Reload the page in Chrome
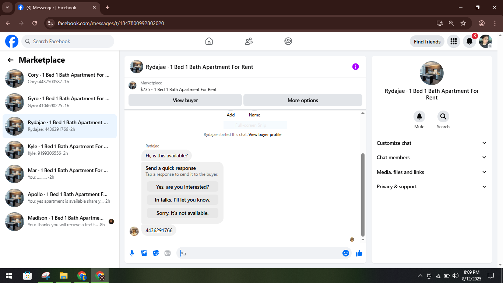This screenshot has height=283, width=503. click(x=35, y=23)
